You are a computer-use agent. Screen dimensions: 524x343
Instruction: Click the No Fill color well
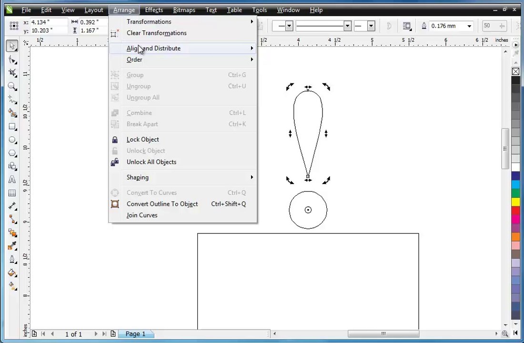coord(515,71)
